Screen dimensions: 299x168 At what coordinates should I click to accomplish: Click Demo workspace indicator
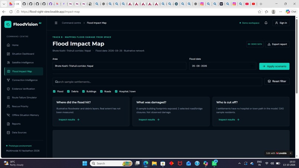pos(249,23)
